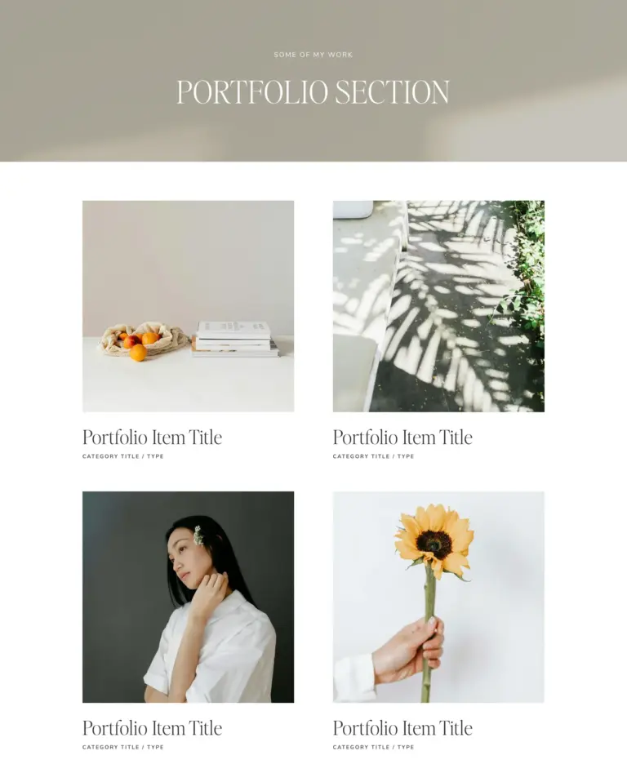Screen dimensions: 627x782
Task: Click Portfolio Item Title under the fruit still-life
Action: pyautogui.click(x=152, y=438)
